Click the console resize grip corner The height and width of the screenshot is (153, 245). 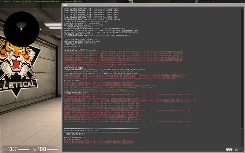pos(243,151)
